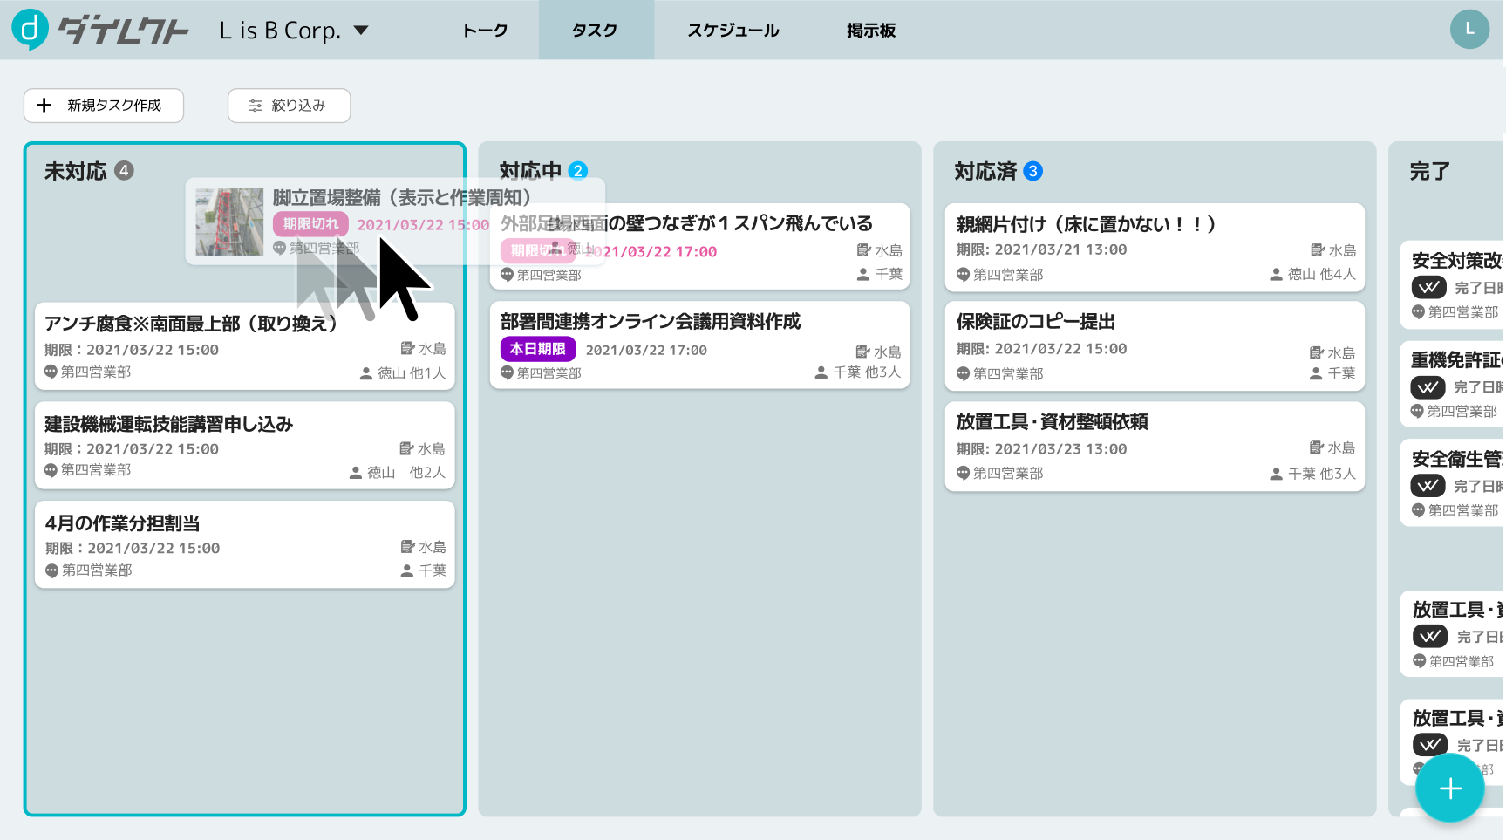Click the 新規タスク作成 button
Screen dimensions: 1506x840
[103, 105]
